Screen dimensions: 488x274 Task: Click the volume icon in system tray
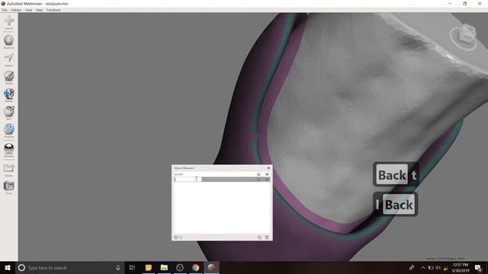438,267
